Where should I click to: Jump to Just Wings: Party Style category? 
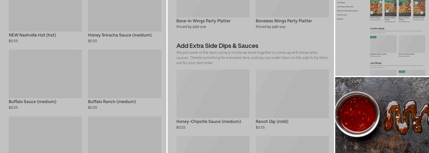pos(345,7)
